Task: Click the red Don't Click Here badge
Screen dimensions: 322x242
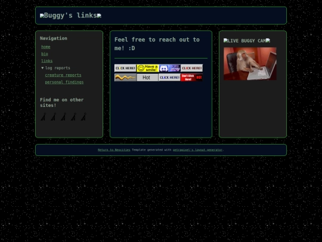Action: click(192, 78)
